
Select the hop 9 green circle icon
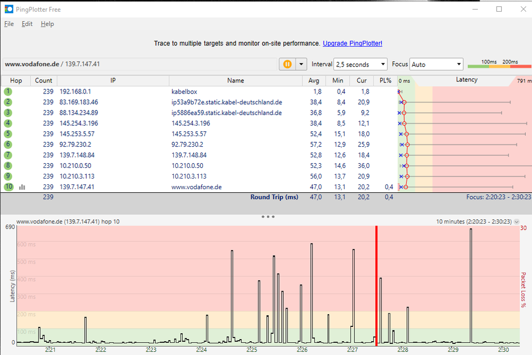(8, 176)
